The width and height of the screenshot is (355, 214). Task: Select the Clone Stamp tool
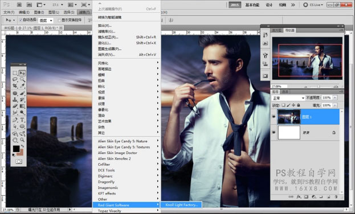pos(15,100)
